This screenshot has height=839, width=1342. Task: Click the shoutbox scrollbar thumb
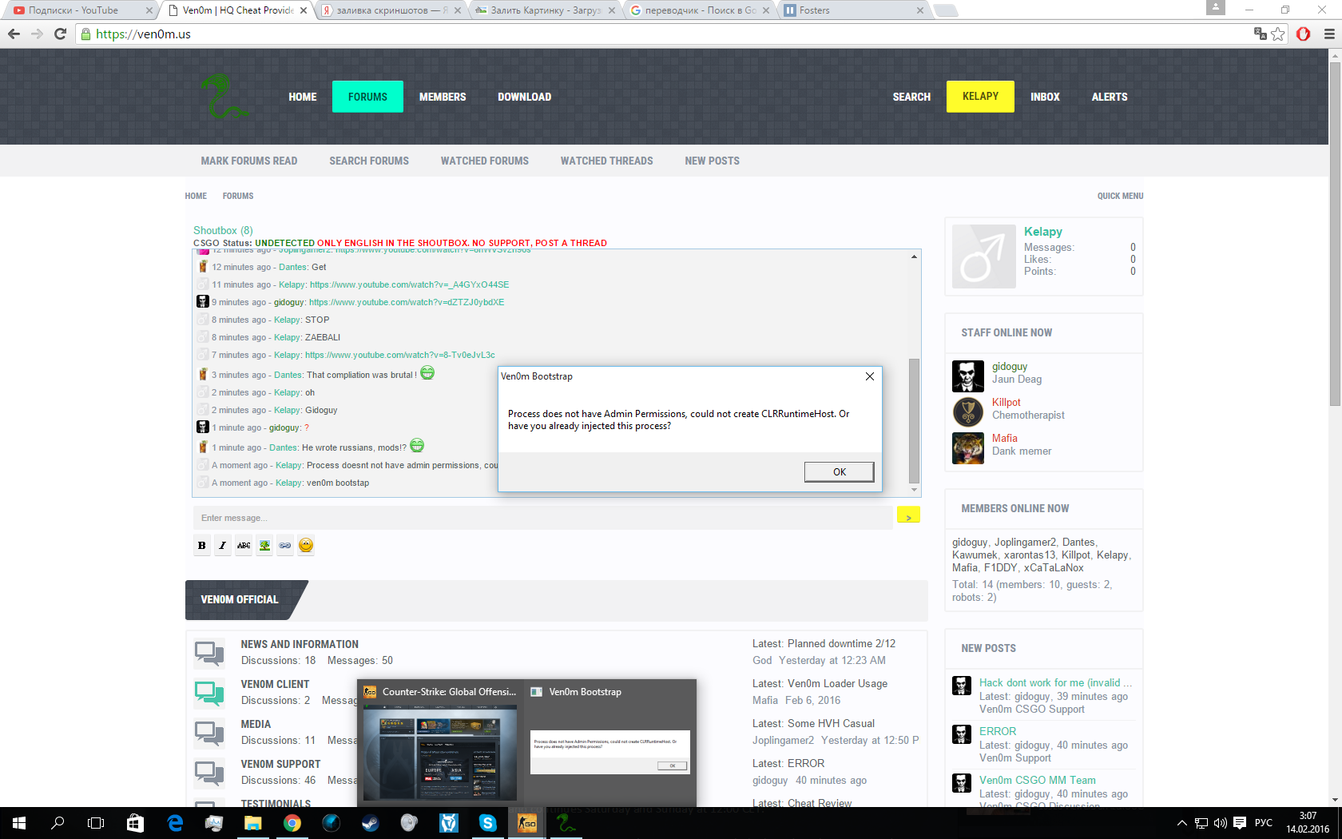pyautogui.click(x=914, y=421)
